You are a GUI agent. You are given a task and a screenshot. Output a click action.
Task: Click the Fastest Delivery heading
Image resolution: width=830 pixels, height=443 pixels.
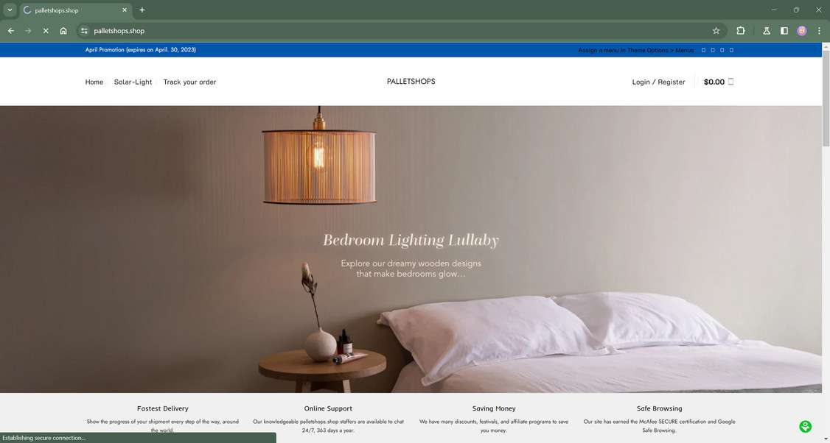(162, 408)
